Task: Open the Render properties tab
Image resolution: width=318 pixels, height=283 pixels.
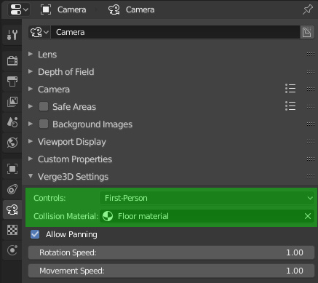Action: (12, 60)
